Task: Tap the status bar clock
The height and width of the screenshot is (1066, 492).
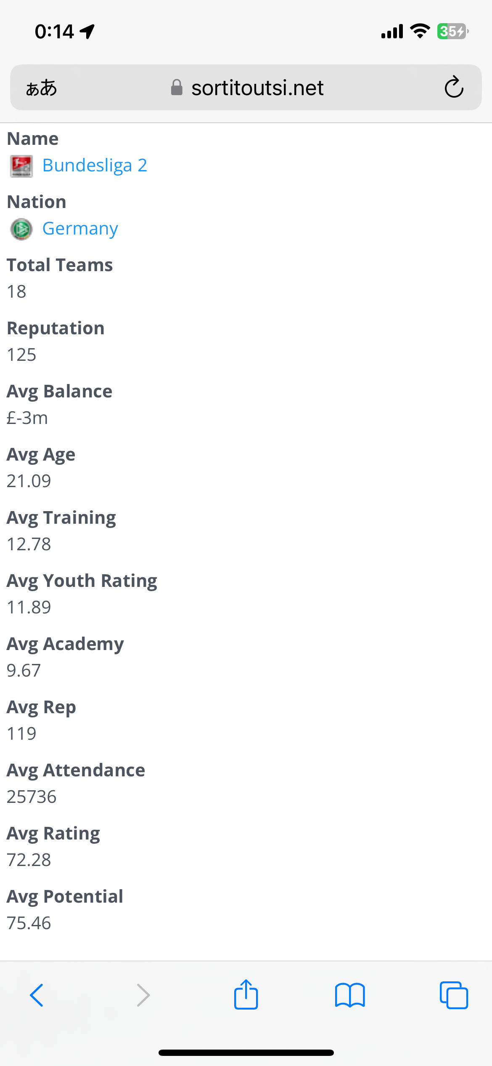Action: 54,32
